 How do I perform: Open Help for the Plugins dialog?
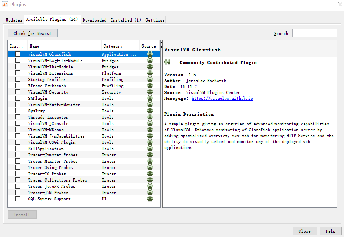pos(331,231)
